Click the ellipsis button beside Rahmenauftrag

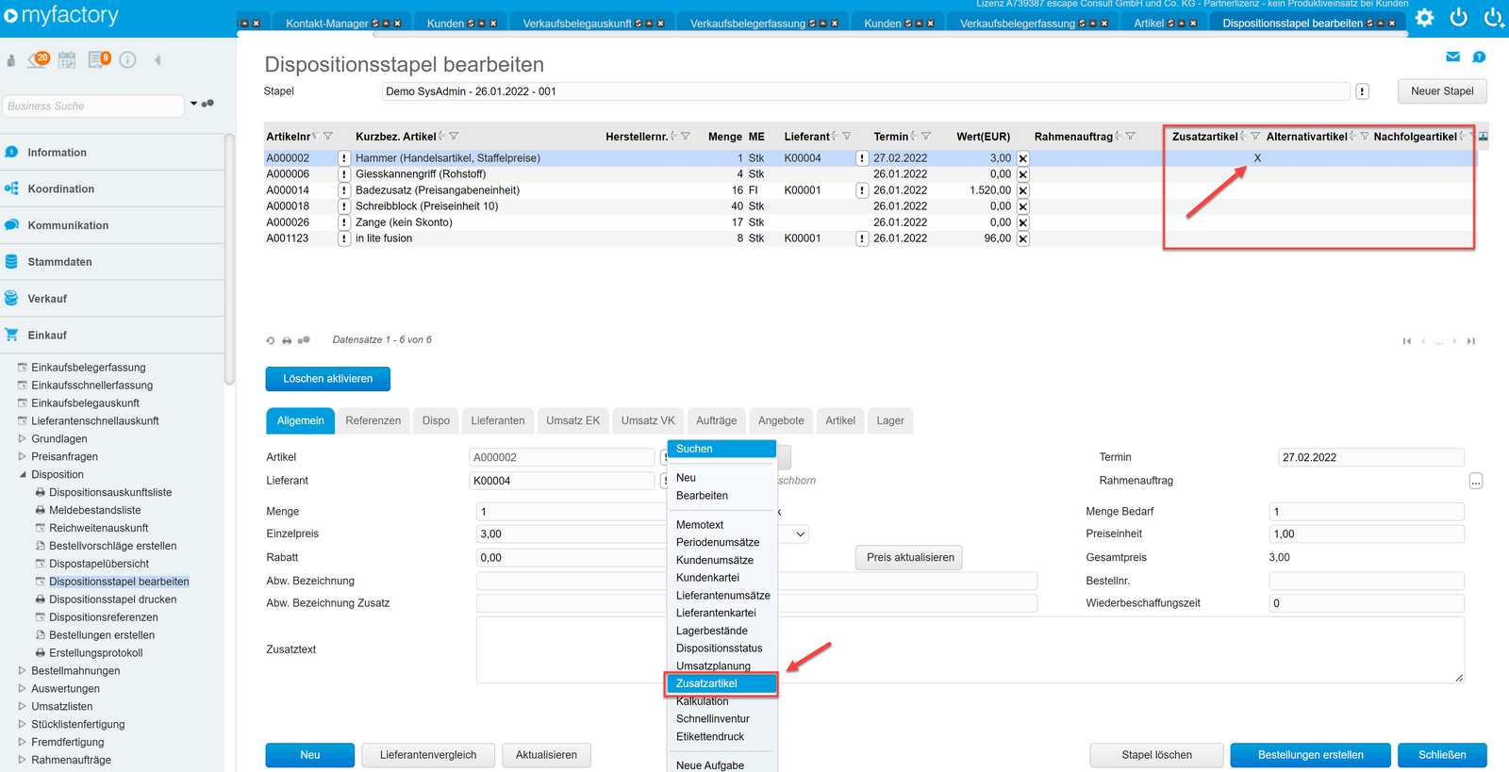(1476, 482)
